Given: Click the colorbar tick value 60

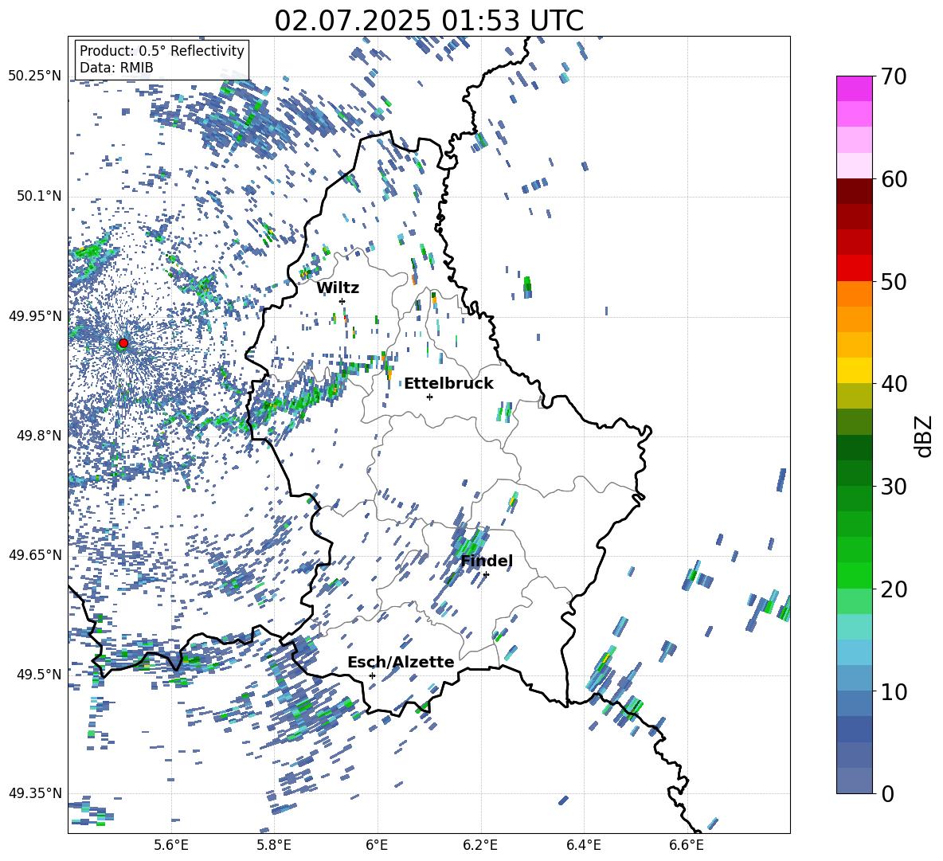Looking at the screenshot, I should click(894, 179).
